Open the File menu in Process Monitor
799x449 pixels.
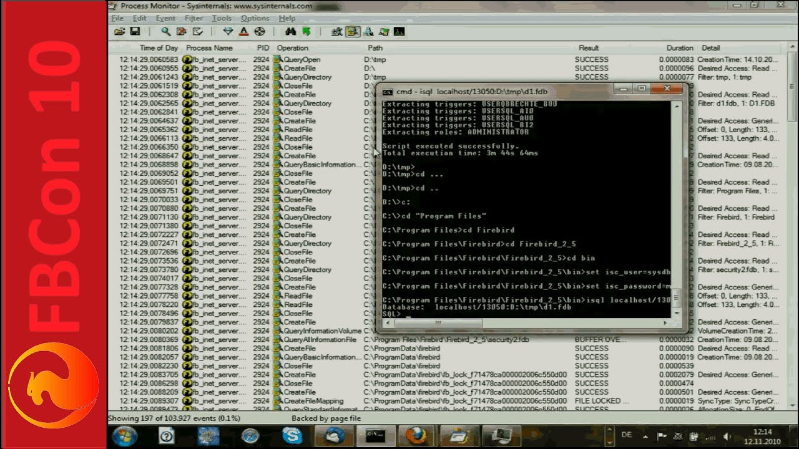tap(117, 18)
